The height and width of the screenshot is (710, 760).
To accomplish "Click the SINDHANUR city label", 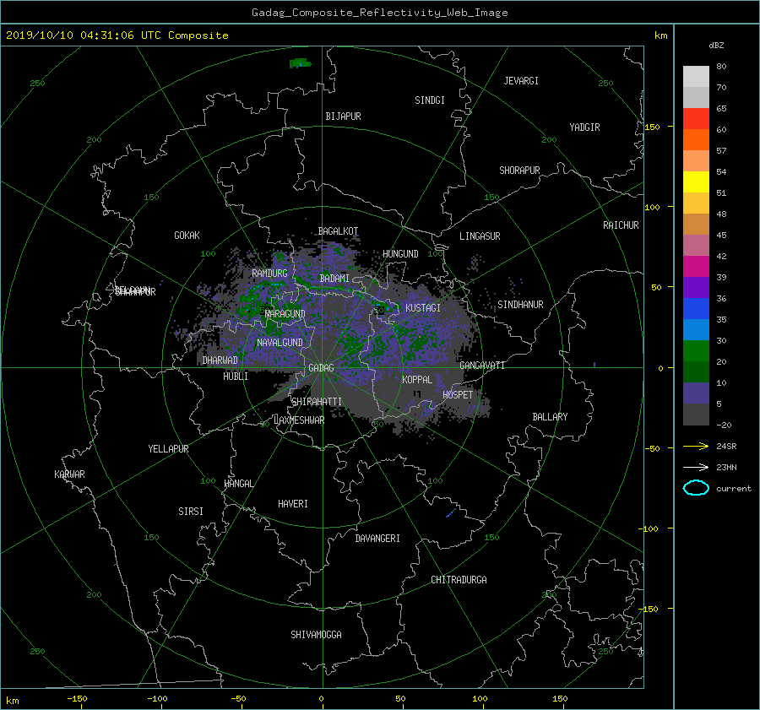I will tap(520, 305).
